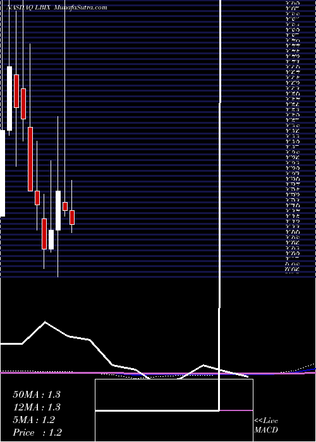The width and height of the screenshot is (316, 442).
Task: Select the 50MA : 1.3 reading
Action: [x=37, y=395]
